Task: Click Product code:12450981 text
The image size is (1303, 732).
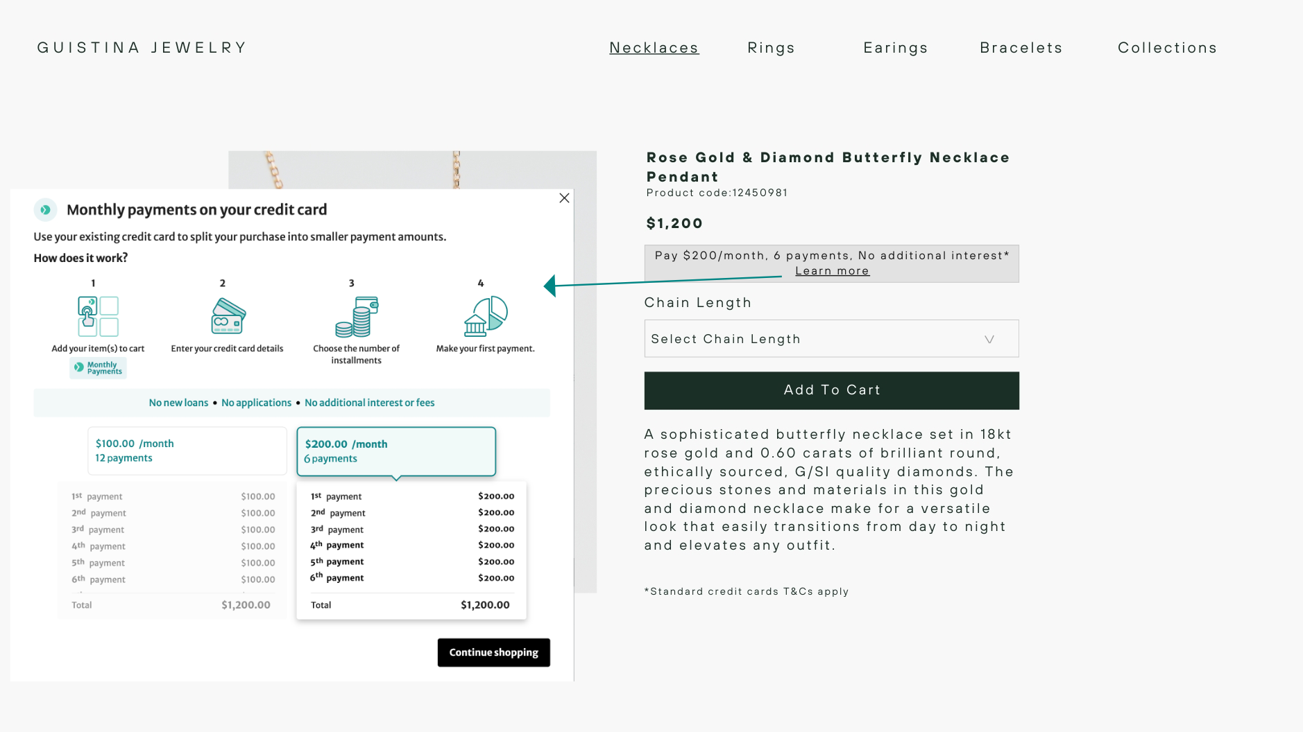Action: click(717, 193)
